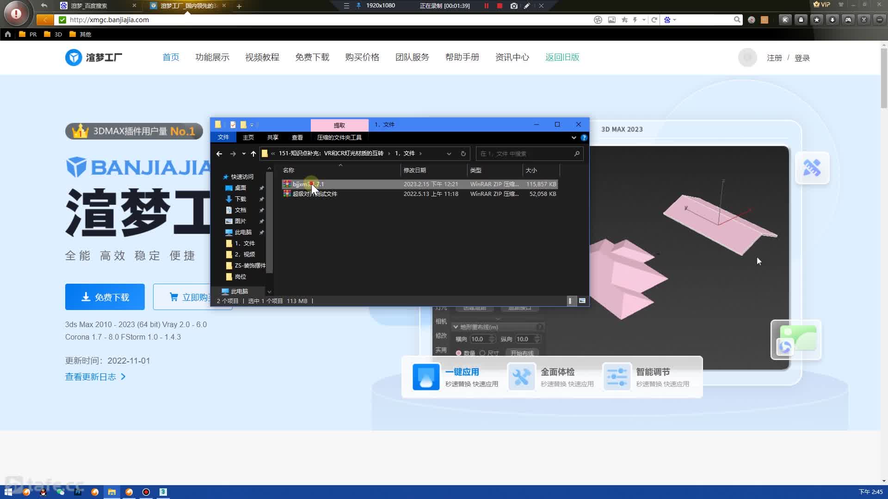The image size is (888, 499).
Task: Open the 免费下载 nav item
Action: click(x=312, y=57)
